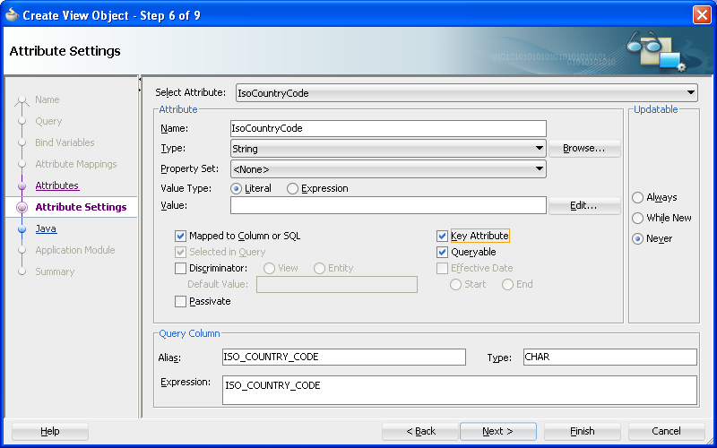This screenshot has width=717, height=448.
Task: Open the Type String dropdown
Action: [388, 149]
